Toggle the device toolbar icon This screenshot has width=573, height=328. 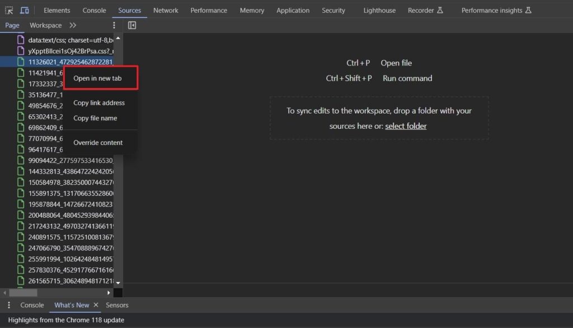(25, 10)
